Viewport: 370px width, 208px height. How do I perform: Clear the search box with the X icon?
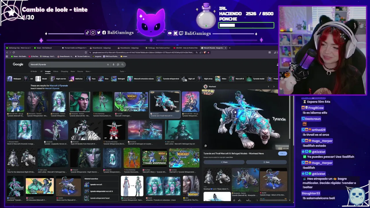(108, 64)
